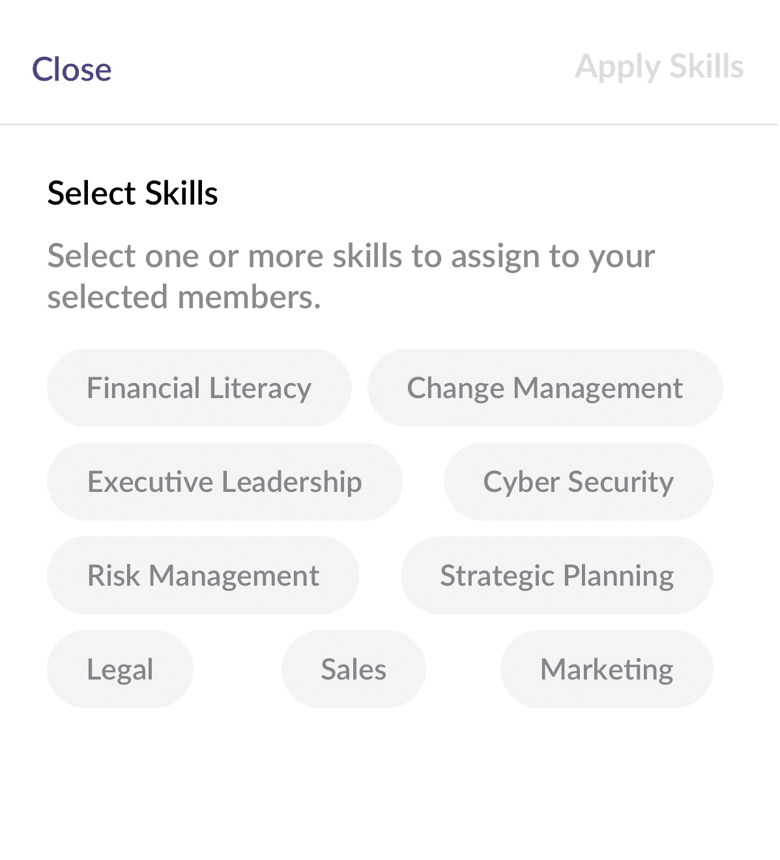780x860 pixels.
Task: Confirm selection with Apply Skills
Action: pos(659,66)
